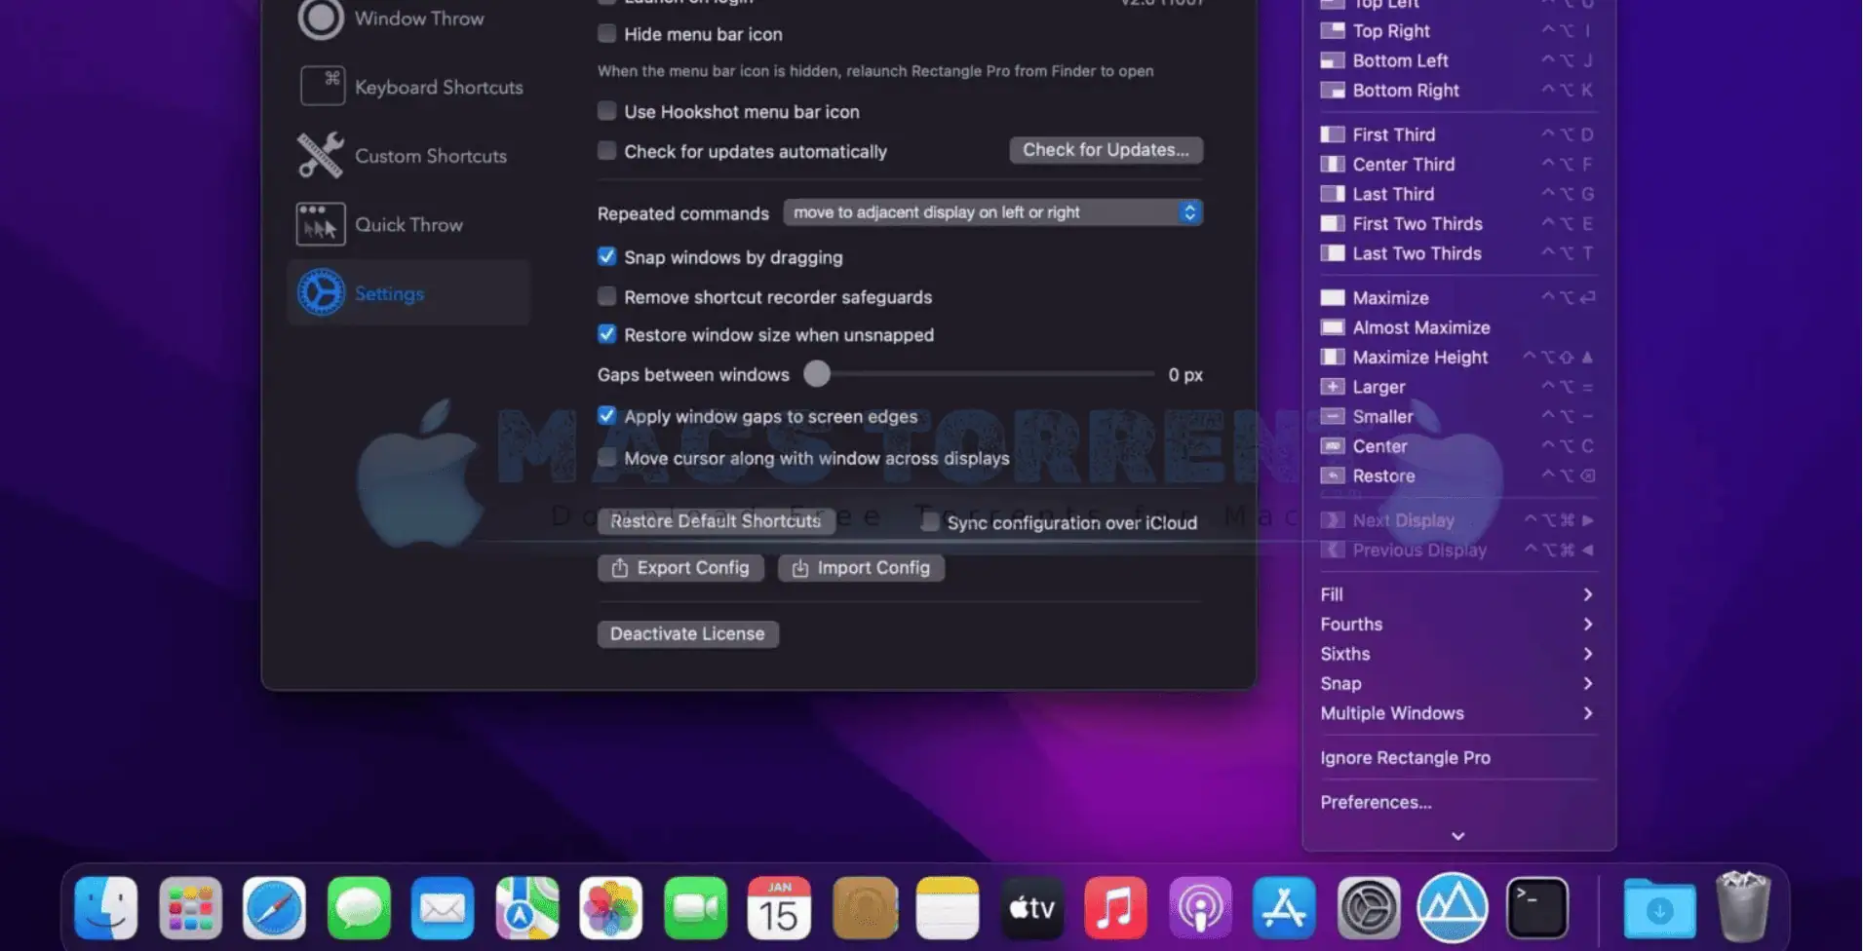Open Trash in the Dock

1743,906
